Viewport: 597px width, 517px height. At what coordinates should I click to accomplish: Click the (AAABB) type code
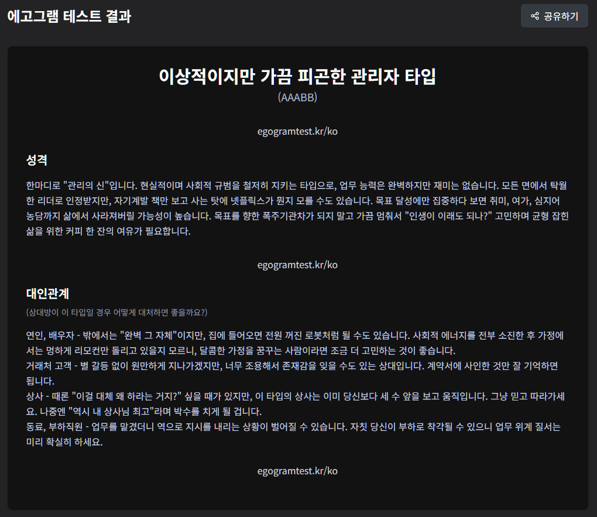click(x=297, y=97)
